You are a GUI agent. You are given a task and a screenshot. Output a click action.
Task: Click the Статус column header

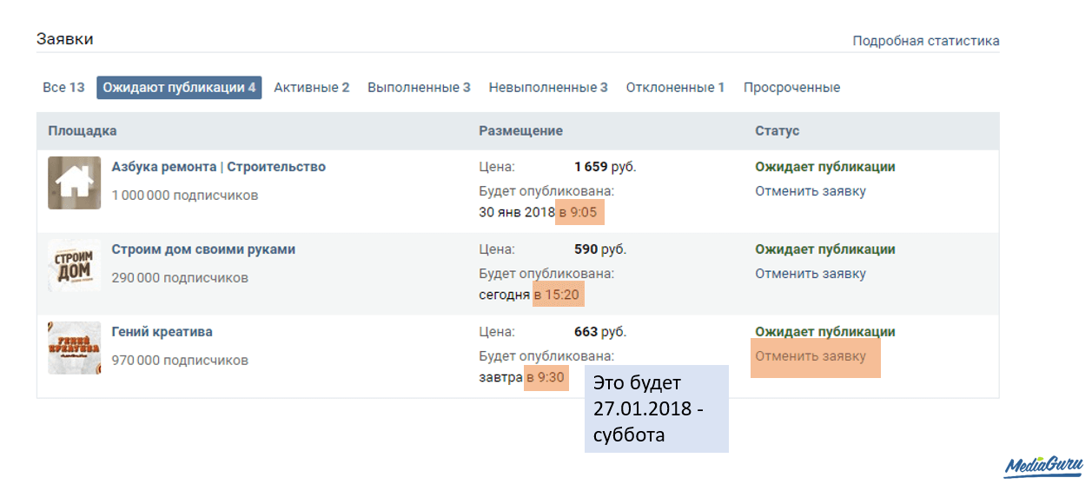[x=777, y=131]
